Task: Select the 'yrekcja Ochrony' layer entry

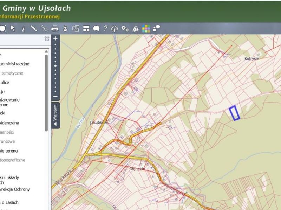Action: pyautogui.click(x=15, y=189)
